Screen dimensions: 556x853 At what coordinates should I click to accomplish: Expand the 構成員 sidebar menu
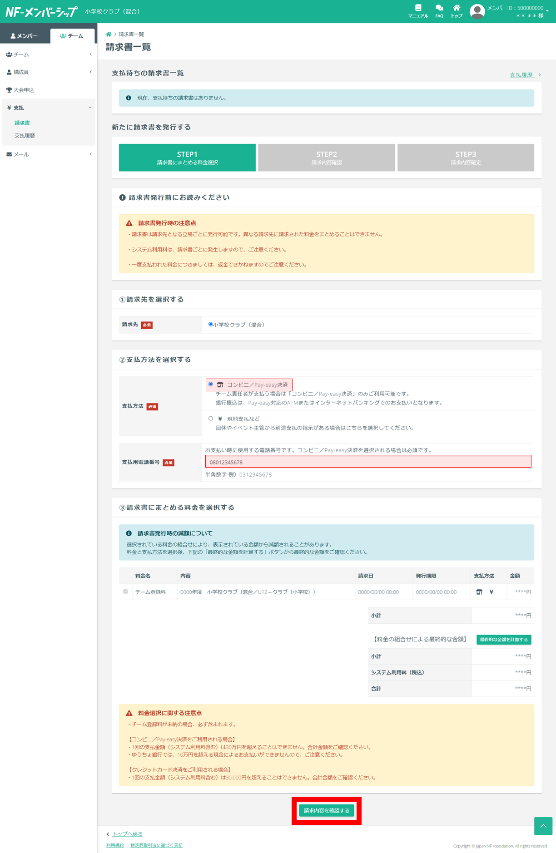(x=48, y=72)
